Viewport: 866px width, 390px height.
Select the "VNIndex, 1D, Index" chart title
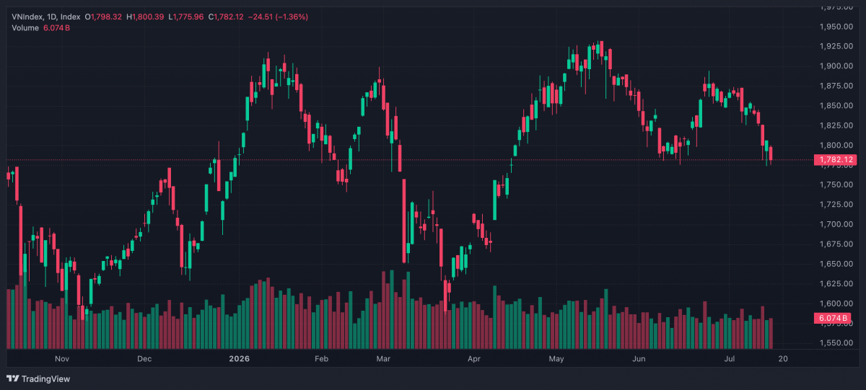[46, 17]
